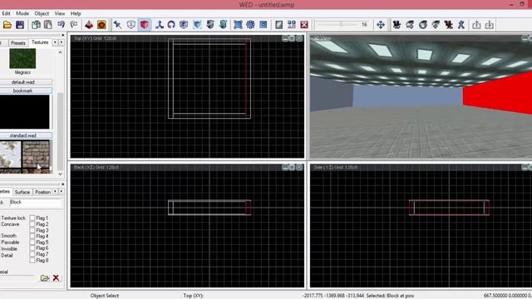Click the red X delete toolbar icon

point(304,25)
